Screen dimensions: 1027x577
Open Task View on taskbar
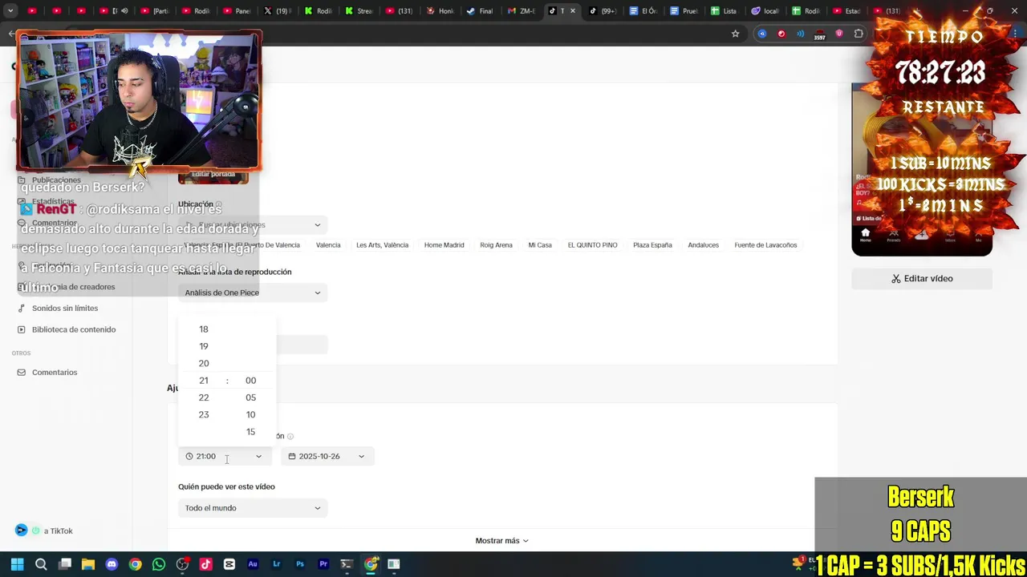[65, 564]
